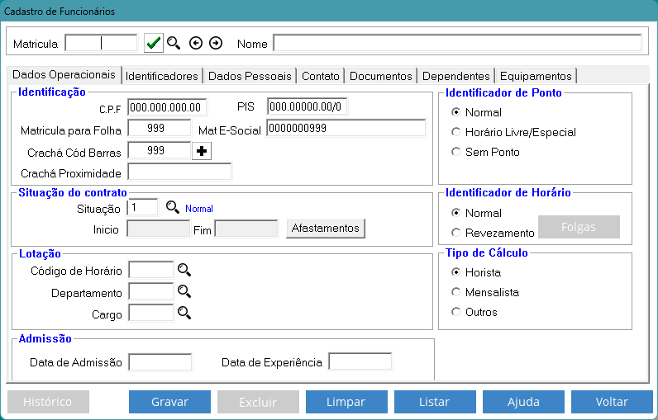Click the plus icon next to Crachá Cód Barras
The width and height of the screenshot is (658, 420).
[x=201, y=151]
